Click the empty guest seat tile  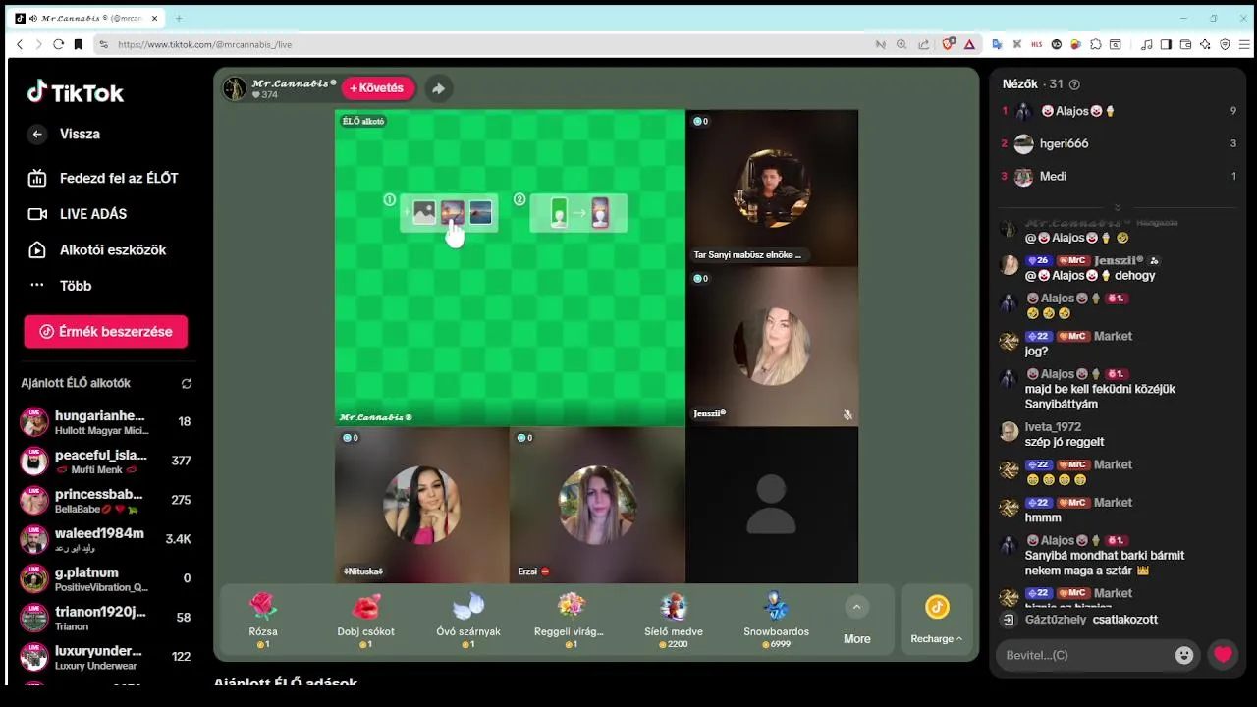click(x=772, y=505)
